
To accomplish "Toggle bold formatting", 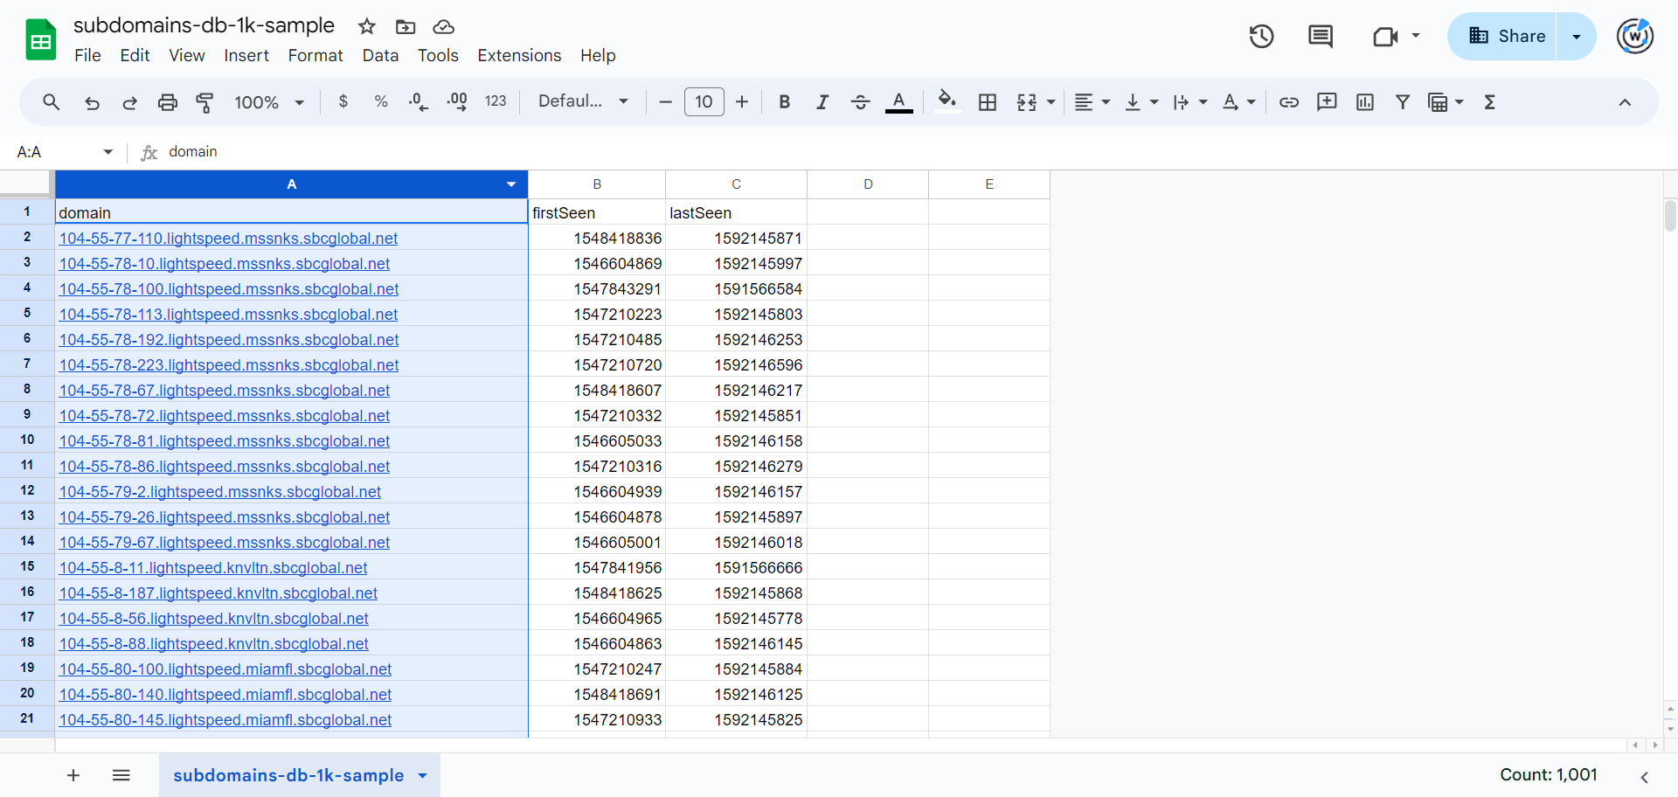I will [x=784, y=102].
